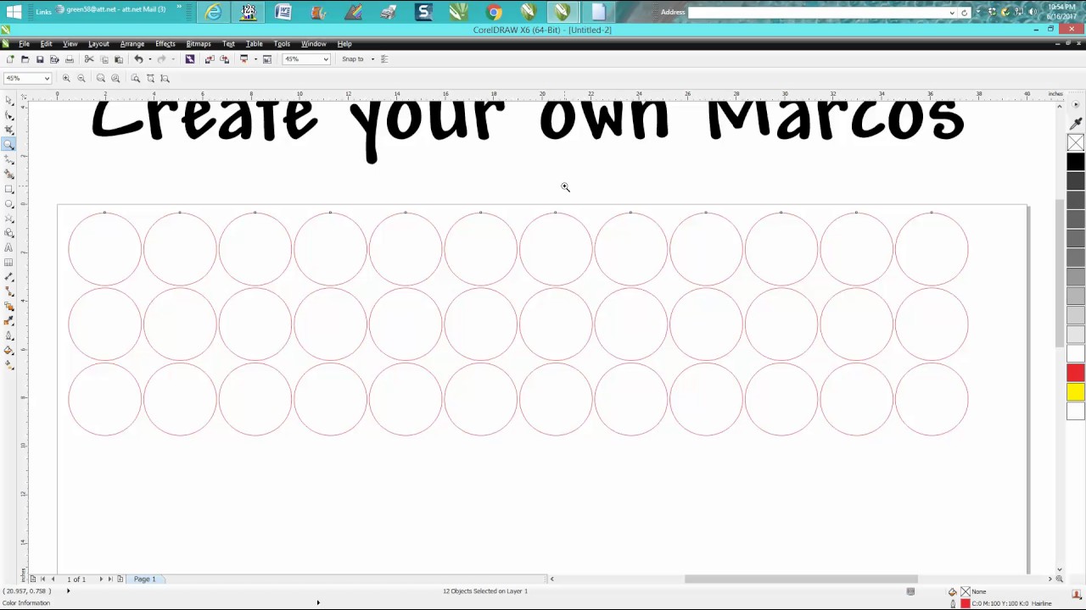Open Microsoft Word from the taskbar
The width and height of the screenshot is (1086, 610).
(x=283, y=12)
